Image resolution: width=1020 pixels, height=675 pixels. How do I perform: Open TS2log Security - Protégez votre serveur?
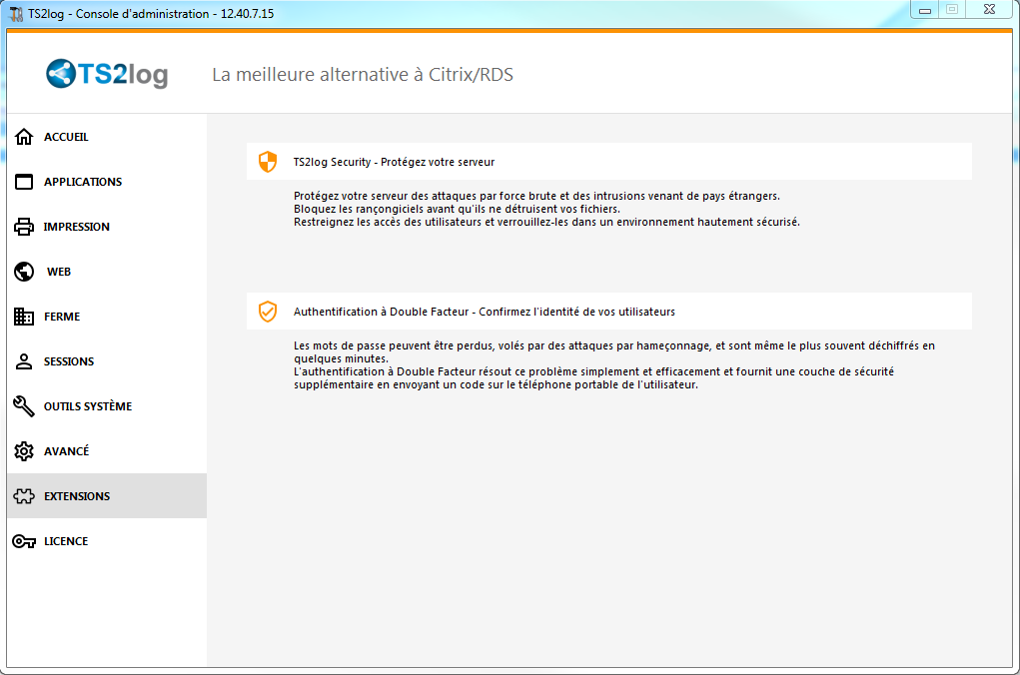coord(608,162)
